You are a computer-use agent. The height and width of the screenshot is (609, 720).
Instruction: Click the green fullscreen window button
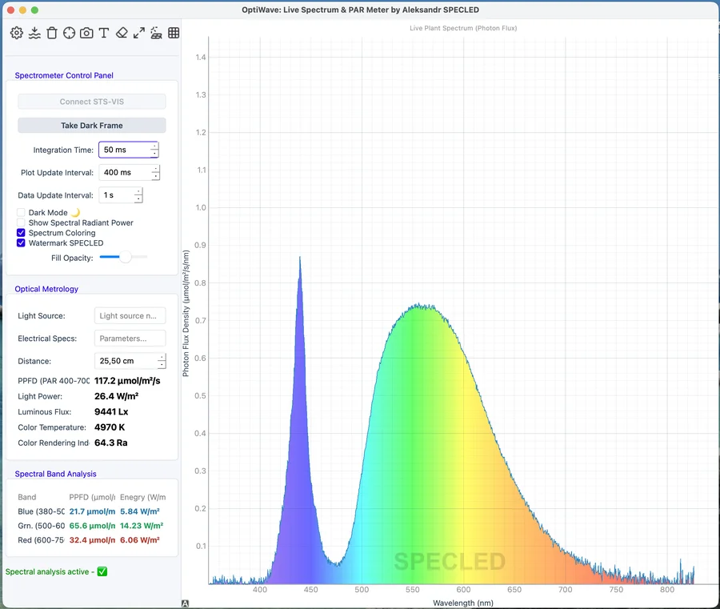[34, 10]
